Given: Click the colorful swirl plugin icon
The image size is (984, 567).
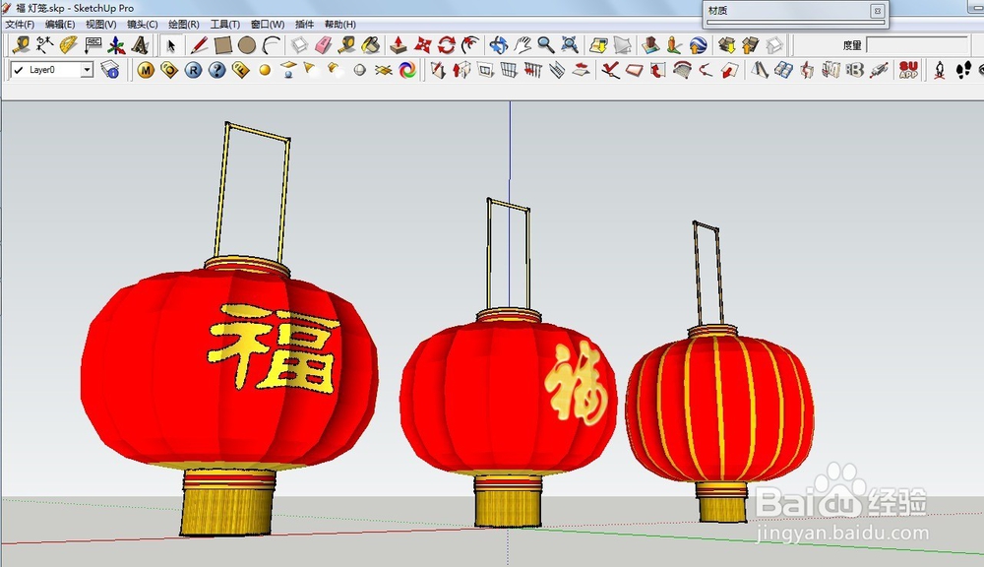Looking at the screenshot, I should (407, 70).
